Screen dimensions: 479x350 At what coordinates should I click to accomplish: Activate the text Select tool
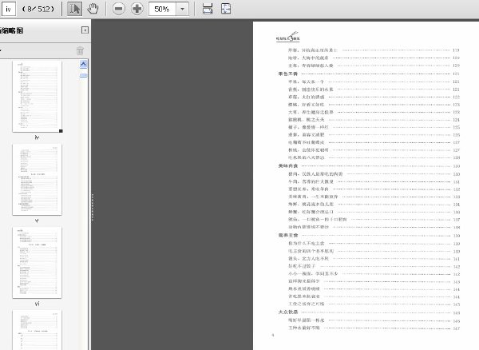[x=74, y=9]
